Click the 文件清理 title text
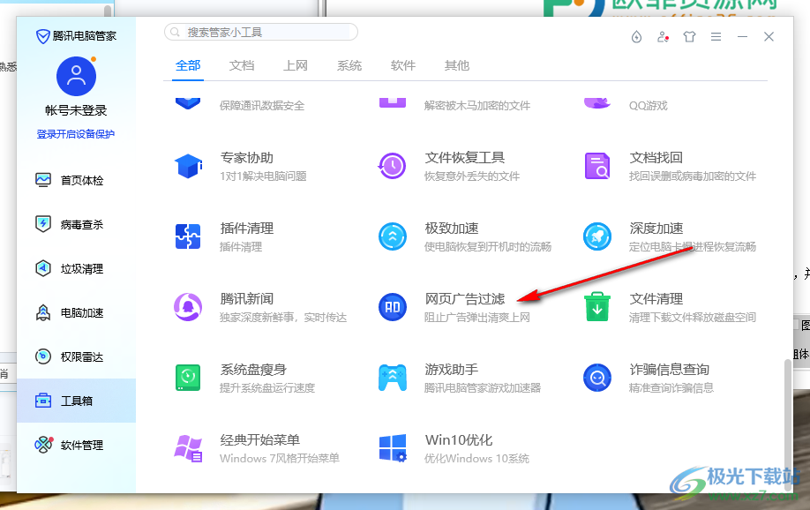This screenshot has height=510, width=810. [x=656, y=298]
